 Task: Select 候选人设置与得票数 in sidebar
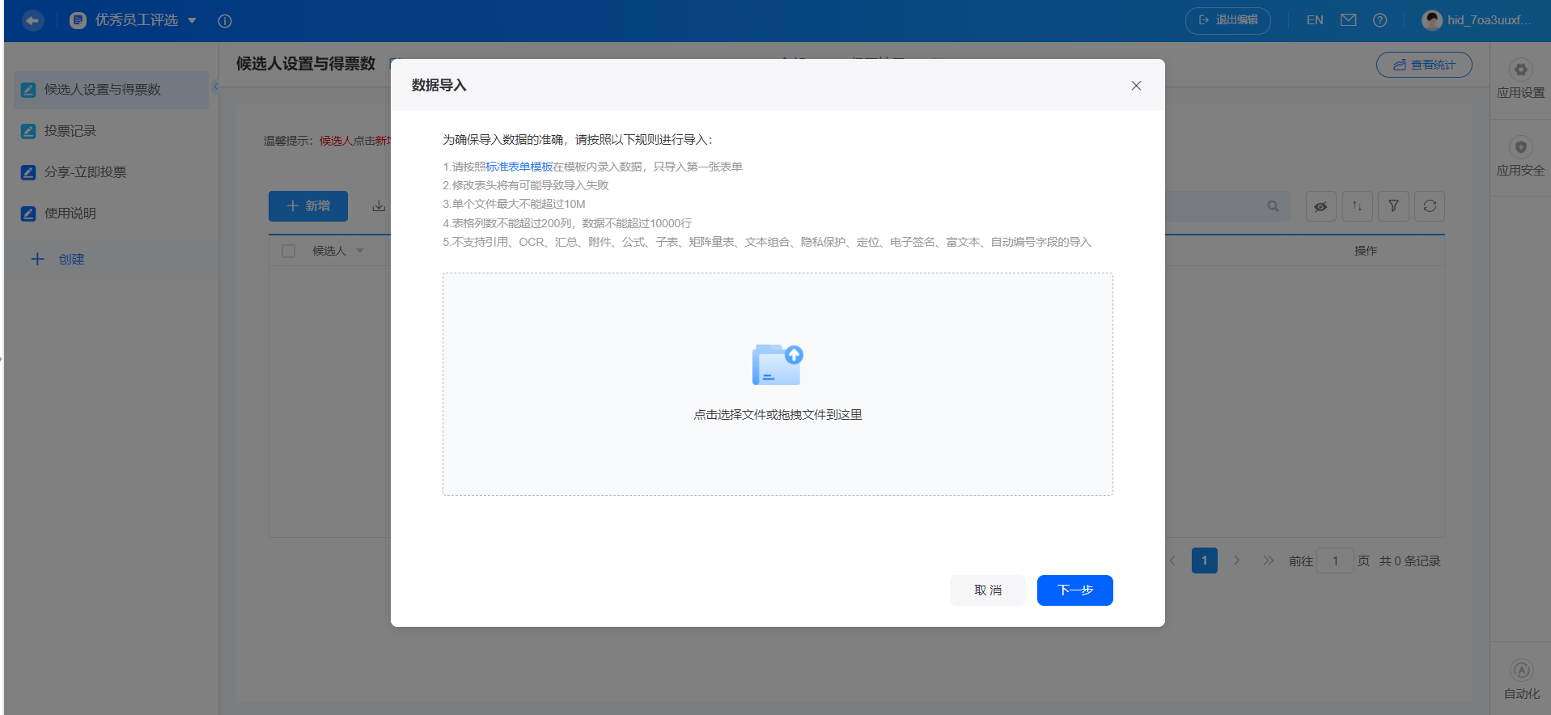[x=111, y=90]
